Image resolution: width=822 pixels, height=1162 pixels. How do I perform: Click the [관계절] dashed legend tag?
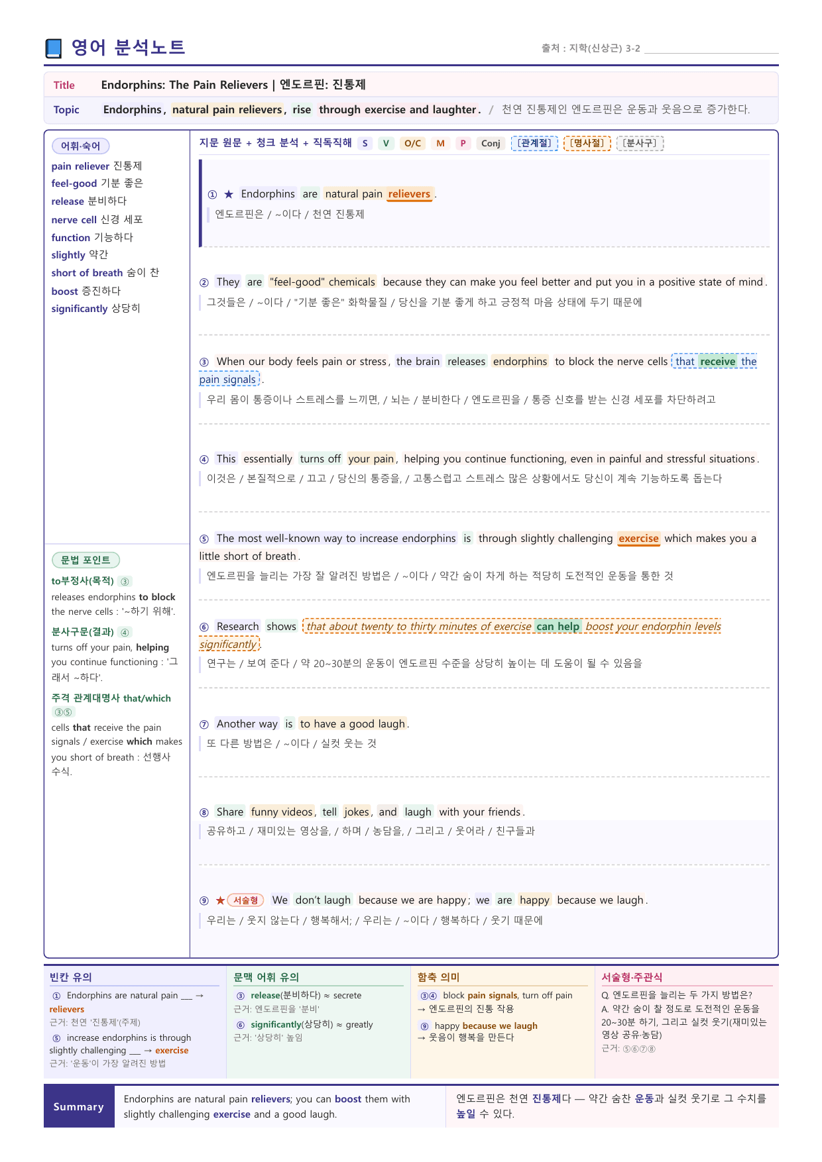534,143
